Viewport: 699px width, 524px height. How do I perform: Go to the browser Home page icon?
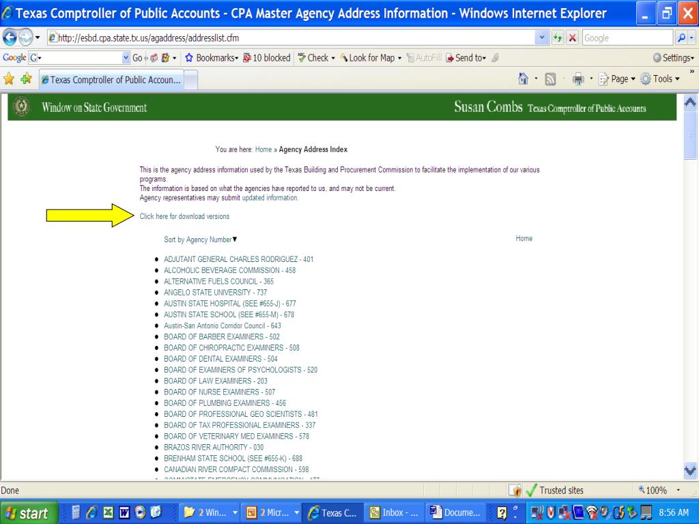(524, 79)
